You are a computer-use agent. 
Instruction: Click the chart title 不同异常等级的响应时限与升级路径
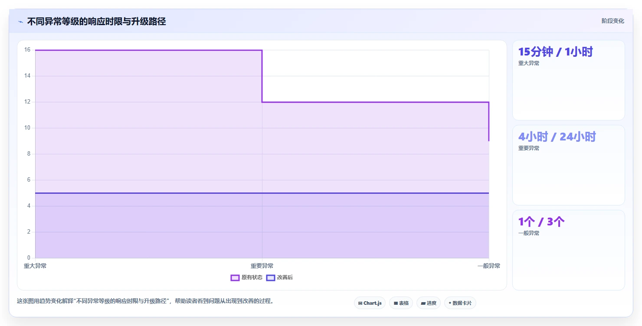96,22
